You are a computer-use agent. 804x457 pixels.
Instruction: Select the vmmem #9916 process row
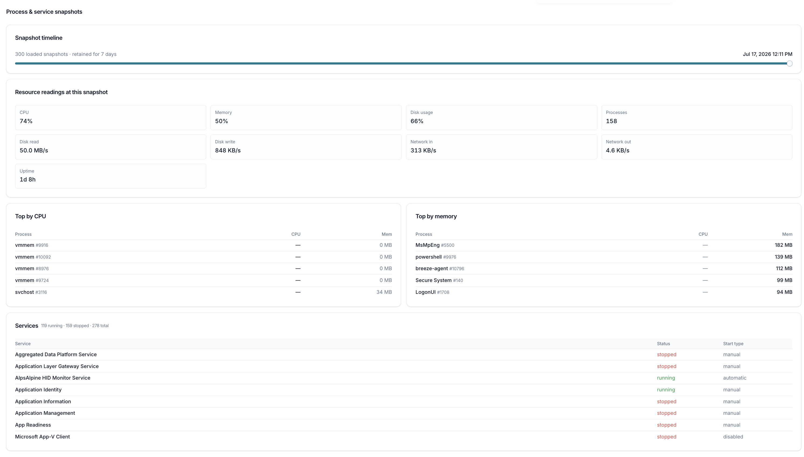203,245
